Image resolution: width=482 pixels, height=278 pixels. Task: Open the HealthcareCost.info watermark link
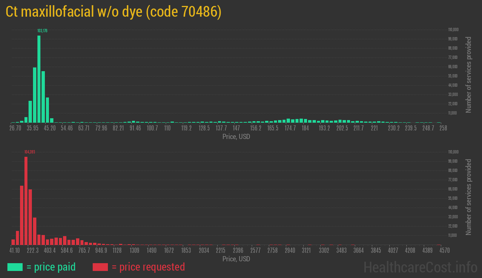pyautogui.click(x=420, y=267)
